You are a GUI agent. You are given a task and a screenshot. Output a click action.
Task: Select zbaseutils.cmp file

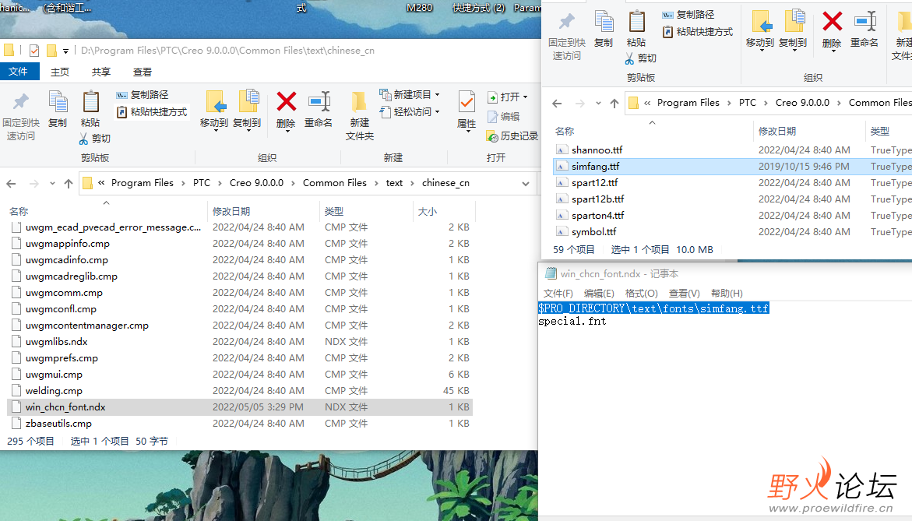[x=240, y=424]
